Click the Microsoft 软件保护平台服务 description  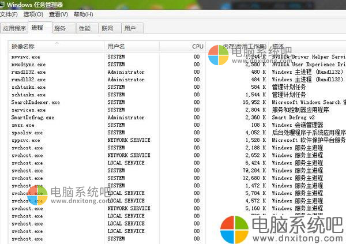tap(309, 140)
